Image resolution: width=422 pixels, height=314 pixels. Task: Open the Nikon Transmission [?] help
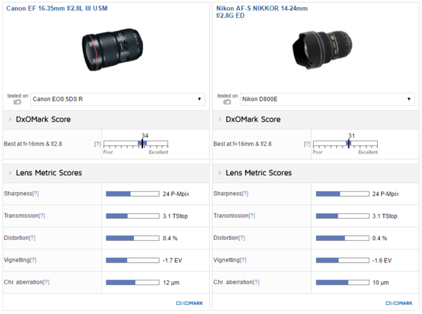252,216
